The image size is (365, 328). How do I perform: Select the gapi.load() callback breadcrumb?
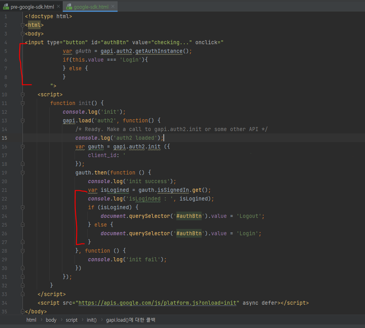(x=131, y=320)
